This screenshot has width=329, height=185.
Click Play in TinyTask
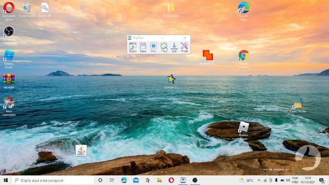pyautogui.click(x=163, y=47)
